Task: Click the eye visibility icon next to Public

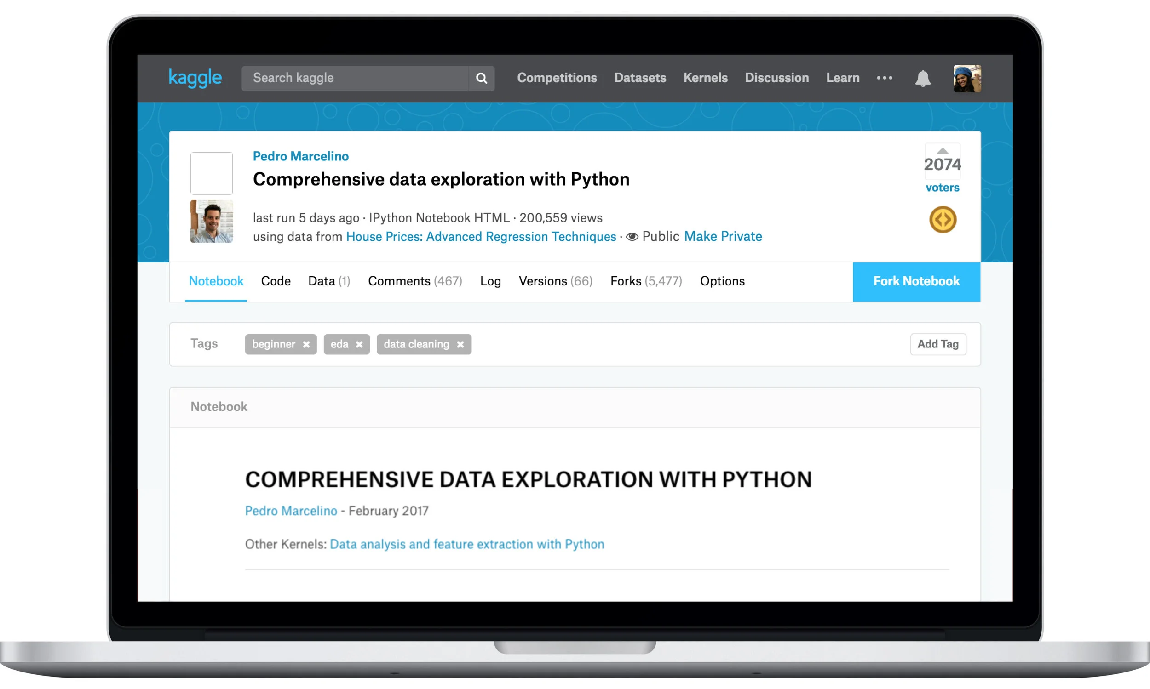Action: pos(632,237)
